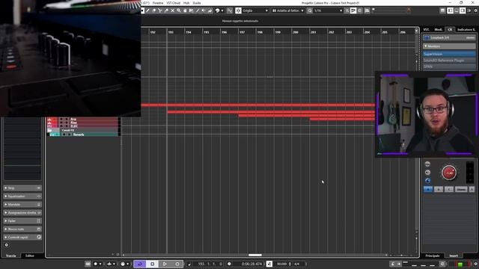This screenshot has width=479, height=269.
Task: Switch to the Editor inspector tab
Action: click(30, 256)
